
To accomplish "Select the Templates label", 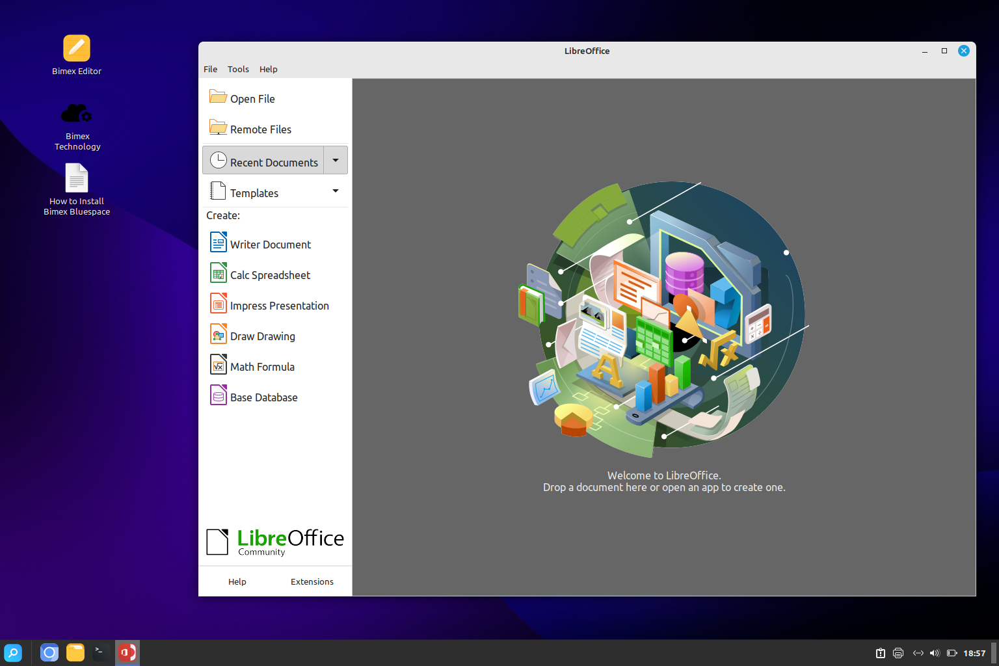I will coord(254,193).
